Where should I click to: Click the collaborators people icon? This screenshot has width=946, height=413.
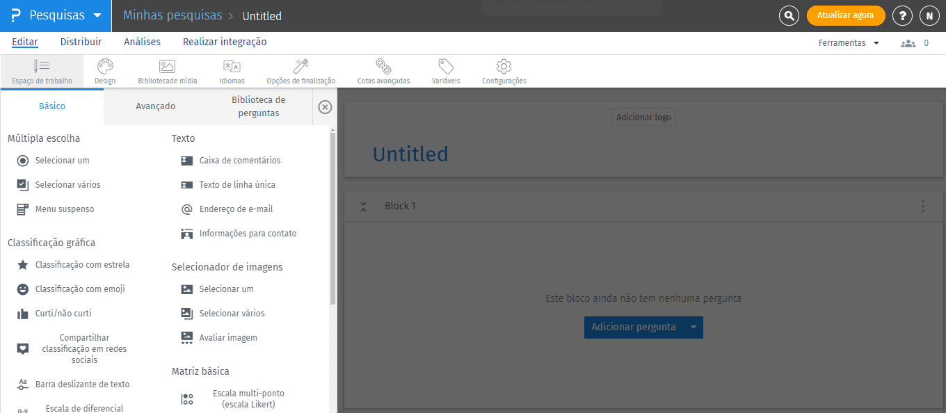[908, 43]
